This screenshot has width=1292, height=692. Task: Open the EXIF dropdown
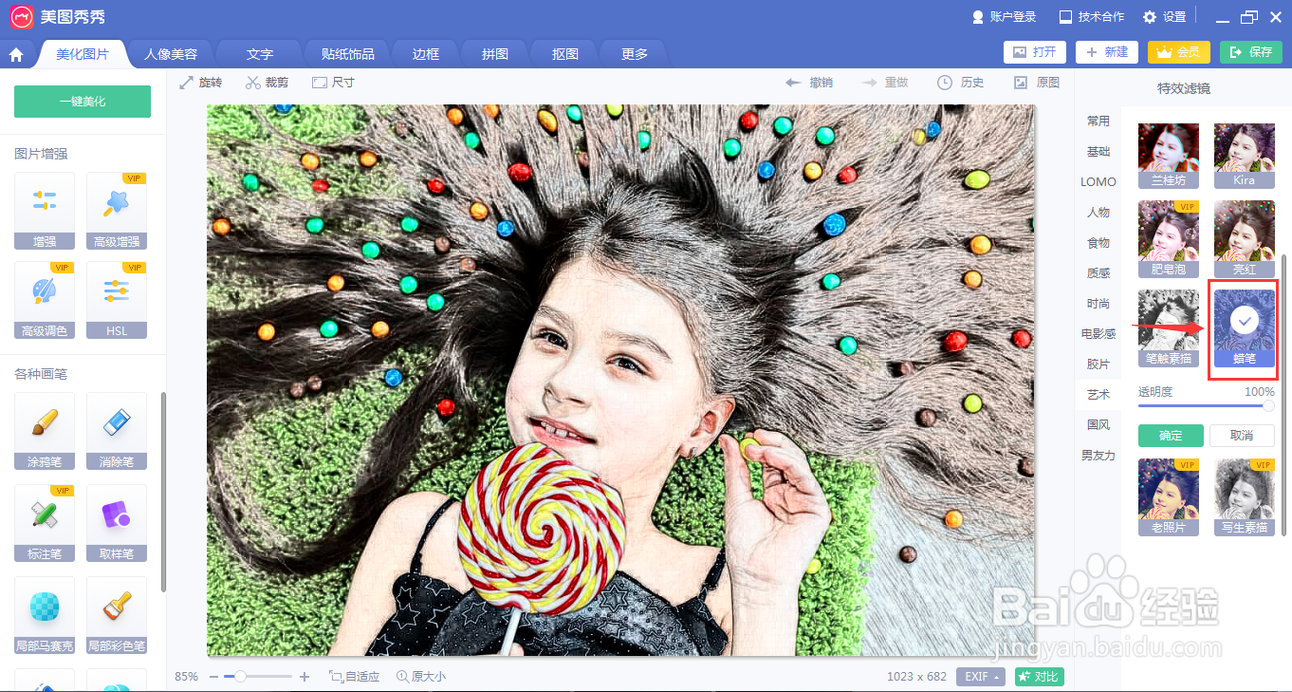point(981,677)
